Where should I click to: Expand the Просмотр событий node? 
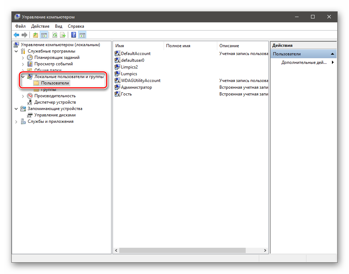click(23, 64)
